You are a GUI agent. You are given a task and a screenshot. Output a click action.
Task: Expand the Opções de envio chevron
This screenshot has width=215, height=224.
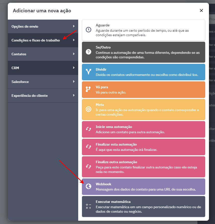(x=74, y=26)
